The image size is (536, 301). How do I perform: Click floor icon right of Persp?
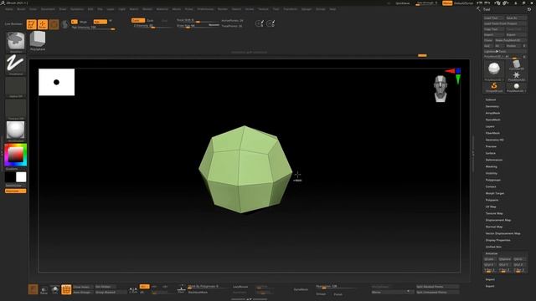tap(54, 290)
